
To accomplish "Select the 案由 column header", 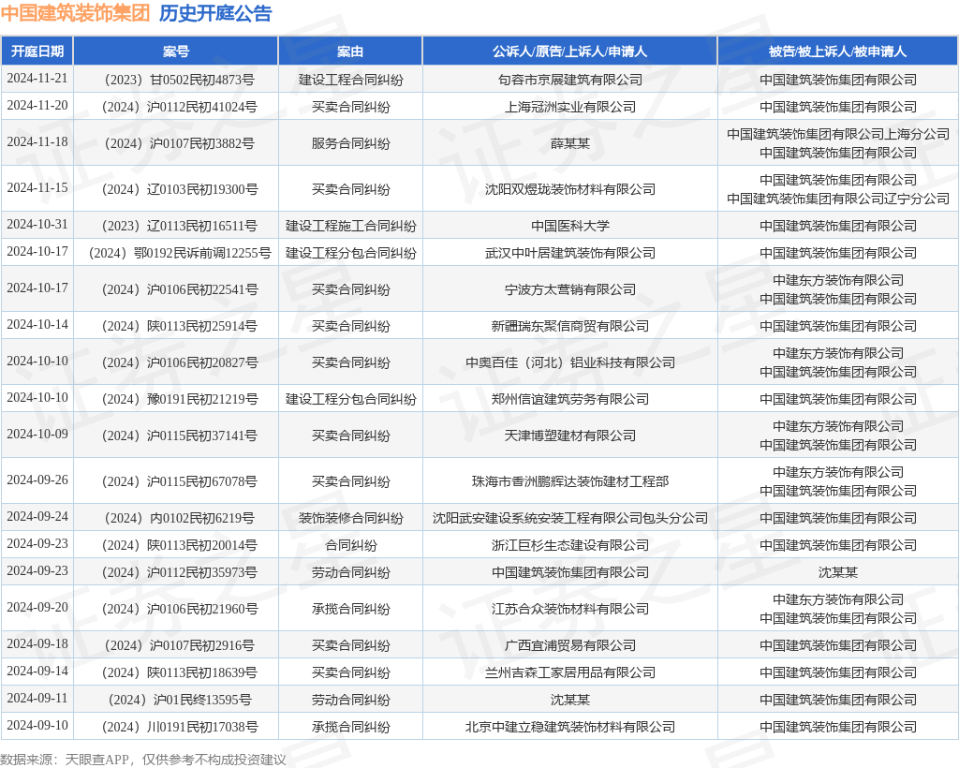I will 350,52.
